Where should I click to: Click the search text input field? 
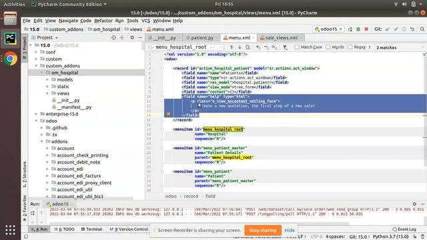click(181, 47)
